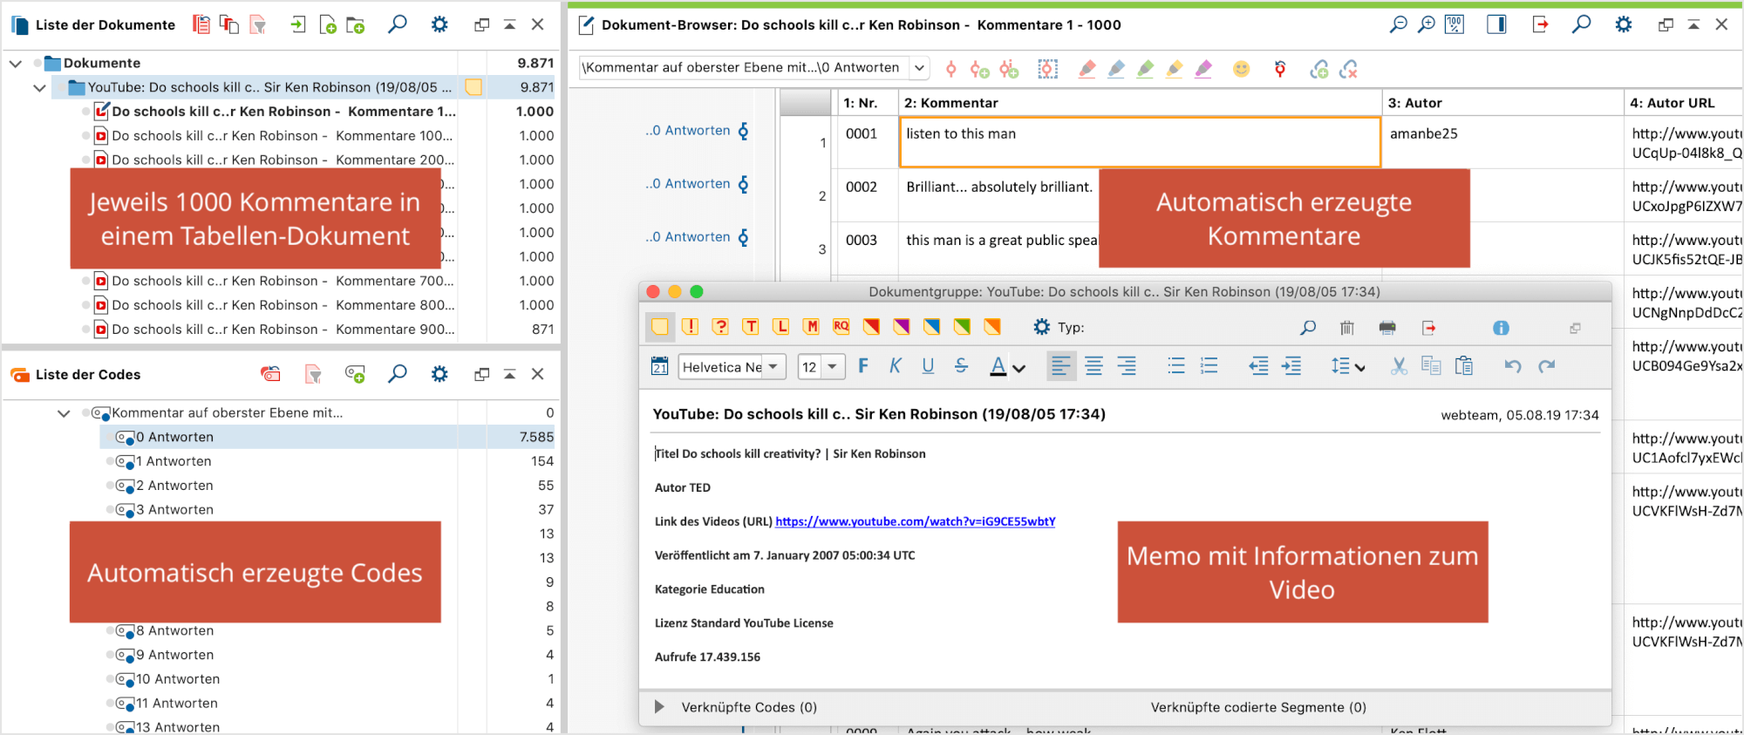
Task: Collapse the Dokumente root folder
Action: pyautogui.click(x=15, y=63)
